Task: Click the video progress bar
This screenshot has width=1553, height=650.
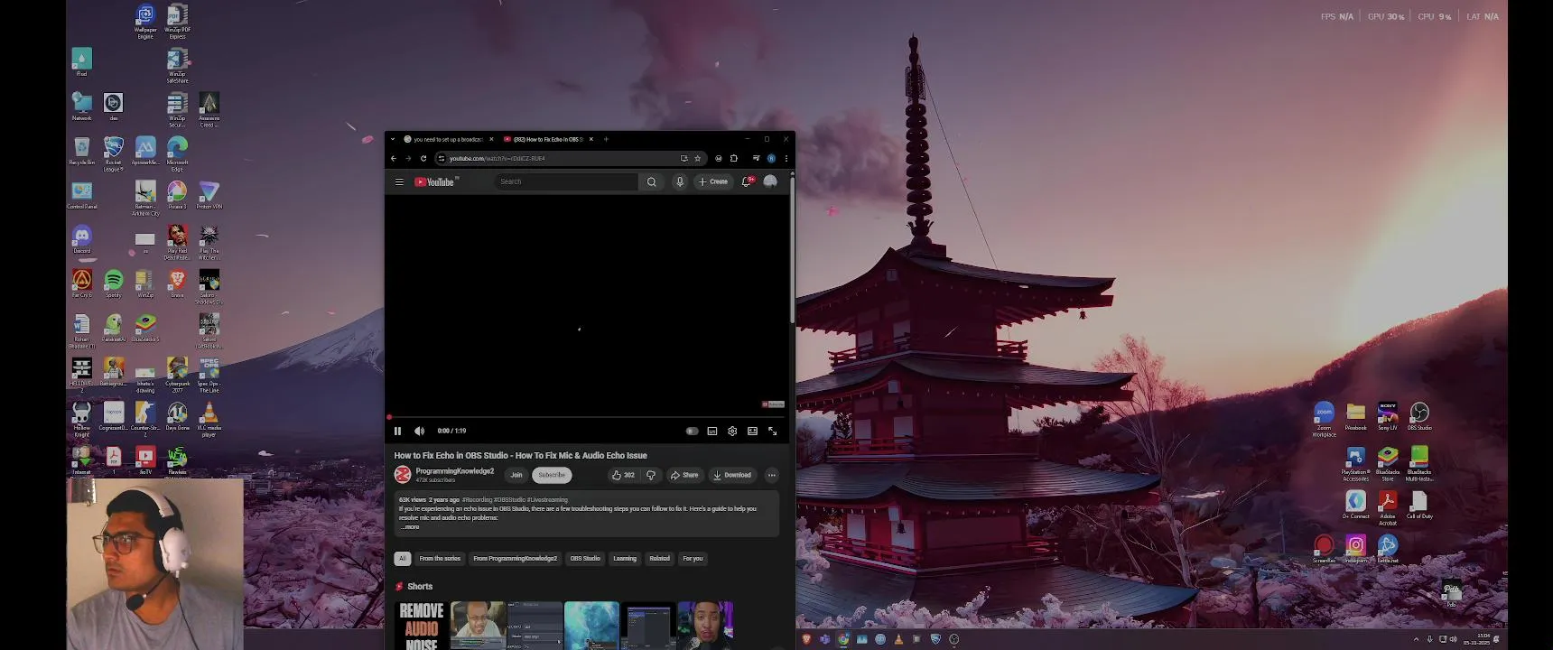Action: pos(588,418)
